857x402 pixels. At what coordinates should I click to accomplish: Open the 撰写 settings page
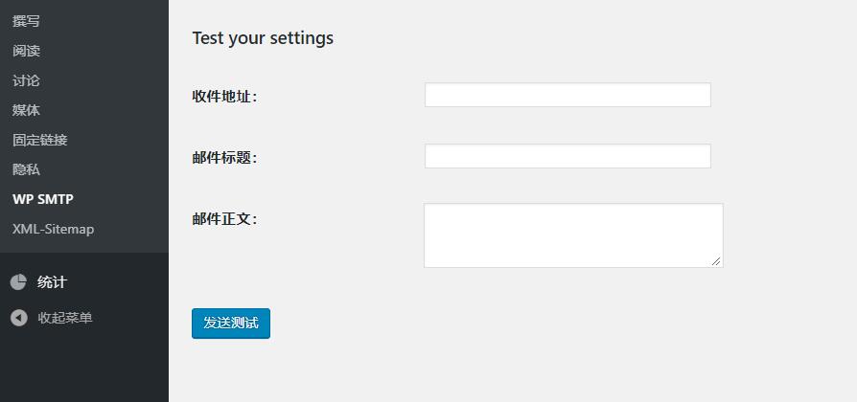pyautogui.click(x=26, y=21)
